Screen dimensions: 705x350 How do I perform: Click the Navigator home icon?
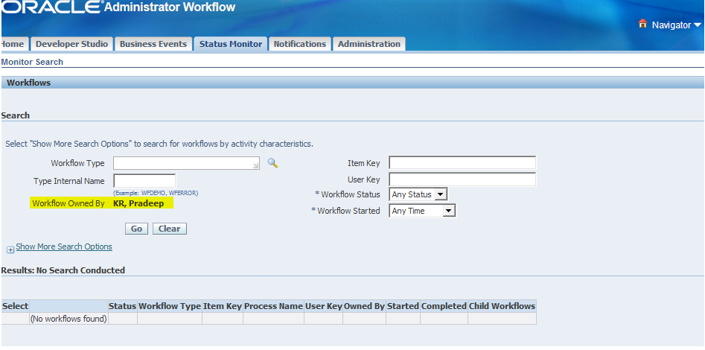tap(642, 25)
